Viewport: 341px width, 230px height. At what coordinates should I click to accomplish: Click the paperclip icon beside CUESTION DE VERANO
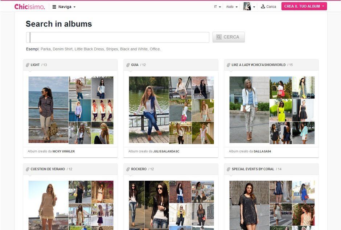tap(28, 169)
